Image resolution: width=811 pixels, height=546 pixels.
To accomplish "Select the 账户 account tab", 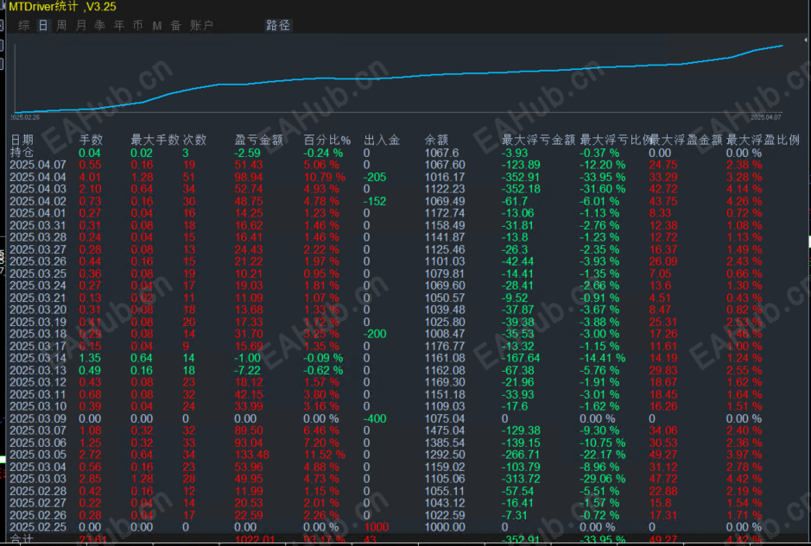I will coord(201,25).
